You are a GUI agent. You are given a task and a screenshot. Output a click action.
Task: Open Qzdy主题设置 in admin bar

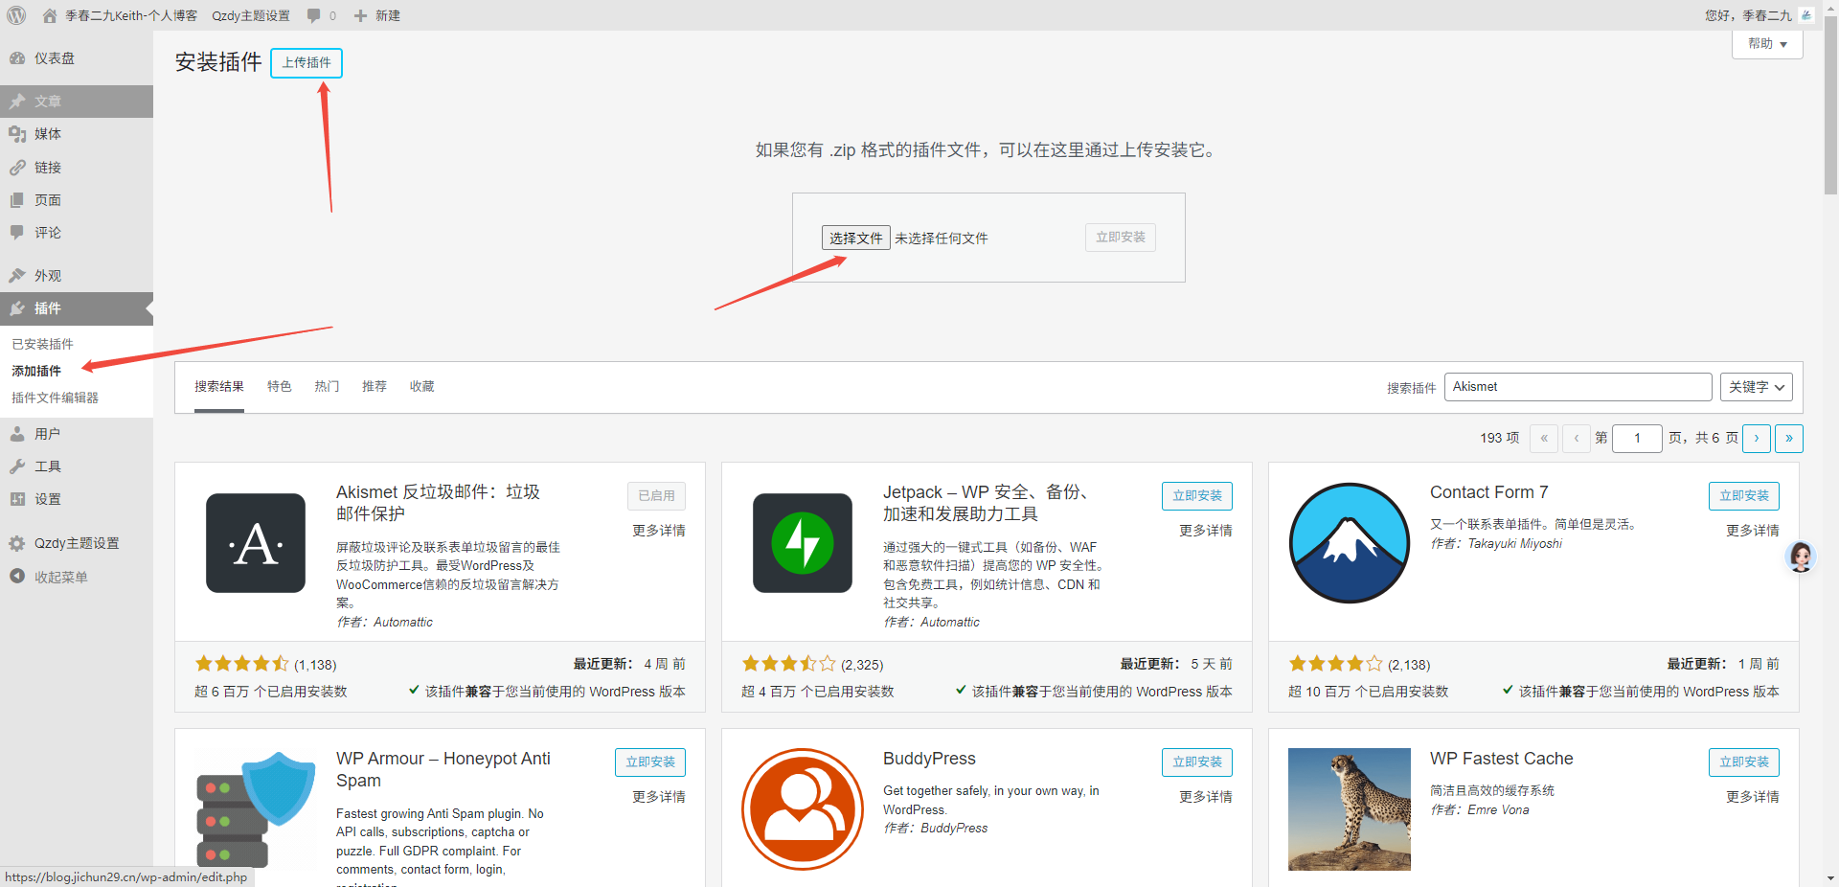pos(251,15)
